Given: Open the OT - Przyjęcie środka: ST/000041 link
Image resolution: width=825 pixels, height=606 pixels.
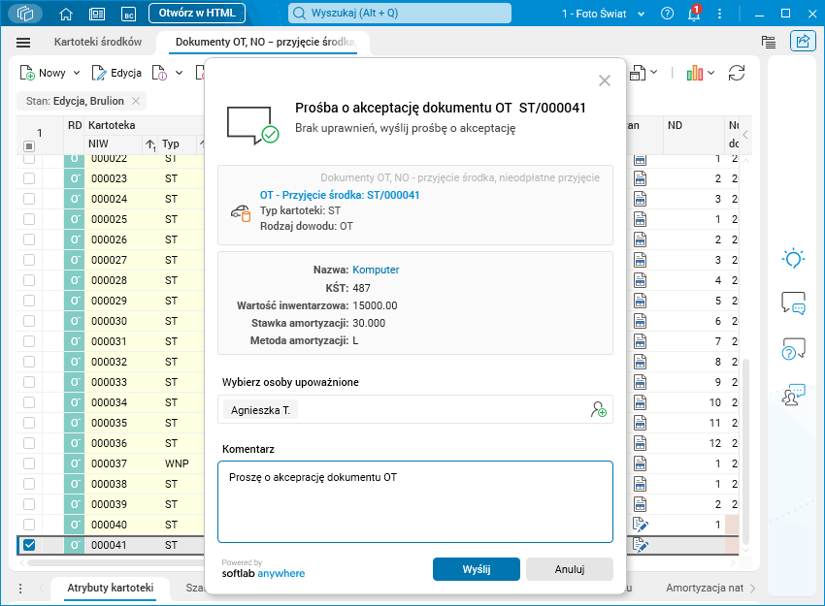Looking at the screenshot, I should click(x=340, y=195).
